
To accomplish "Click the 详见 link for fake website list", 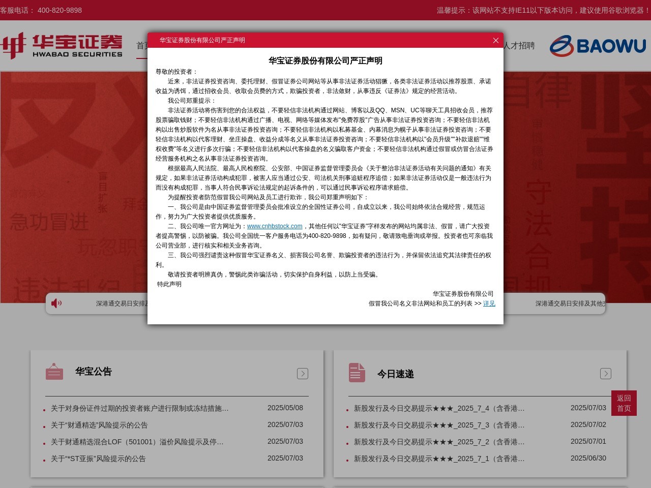I will (x=489, y=303).
